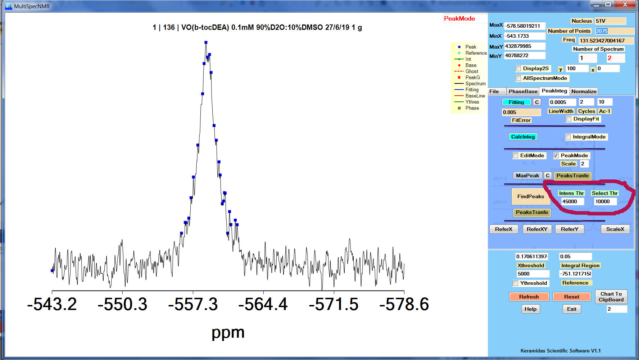Click the Phase cross marker in legend
639x360 pixels.
(459, 108)
